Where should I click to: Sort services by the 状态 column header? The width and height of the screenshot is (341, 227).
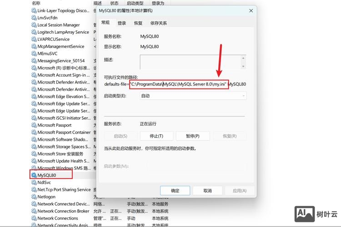coord(114,3)
